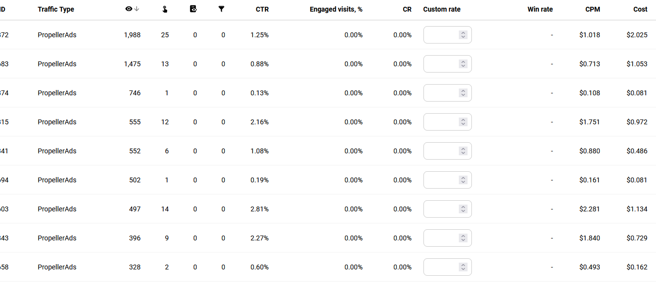656x282 pixels.
Task: Adjust custom rate stepper in the $1.018 CPM row
Action: pyautogui.click(x=463, y=35)
